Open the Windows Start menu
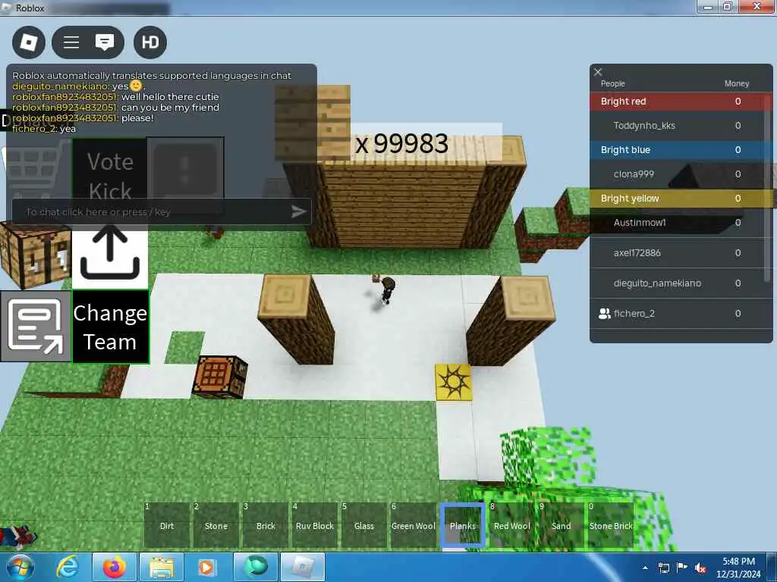The height and width of the screenshot is (582, 777). point(20,567)
